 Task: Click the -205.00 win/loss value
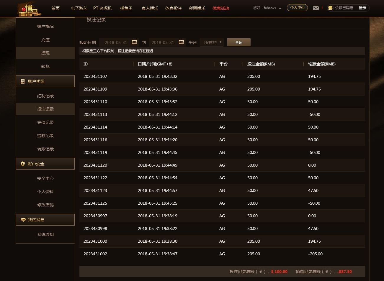[x=315, y=254]
